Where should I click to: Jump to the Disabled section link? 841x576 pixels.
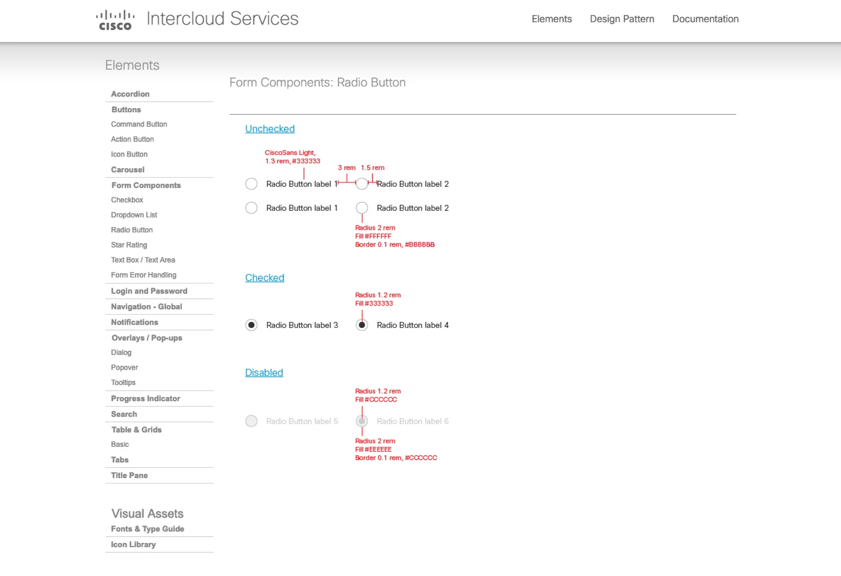[264, 372]
